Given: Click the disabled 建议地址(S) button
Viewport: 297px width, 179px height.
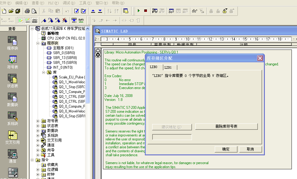Looking at the screenshot, I should click(x=172, y=127).
